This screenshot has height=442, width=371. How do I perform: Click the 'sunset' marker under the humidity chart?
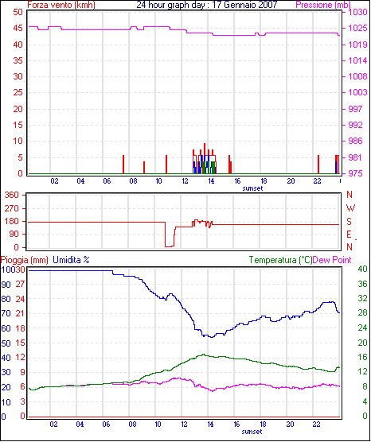(x=252, y=432)
